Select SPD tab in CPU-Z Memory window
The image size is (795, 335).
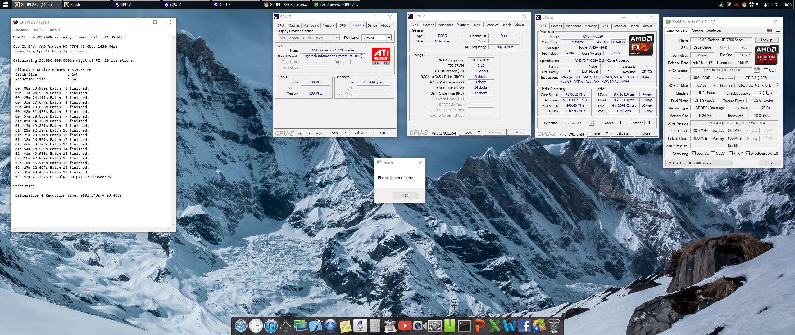(477, 25)
